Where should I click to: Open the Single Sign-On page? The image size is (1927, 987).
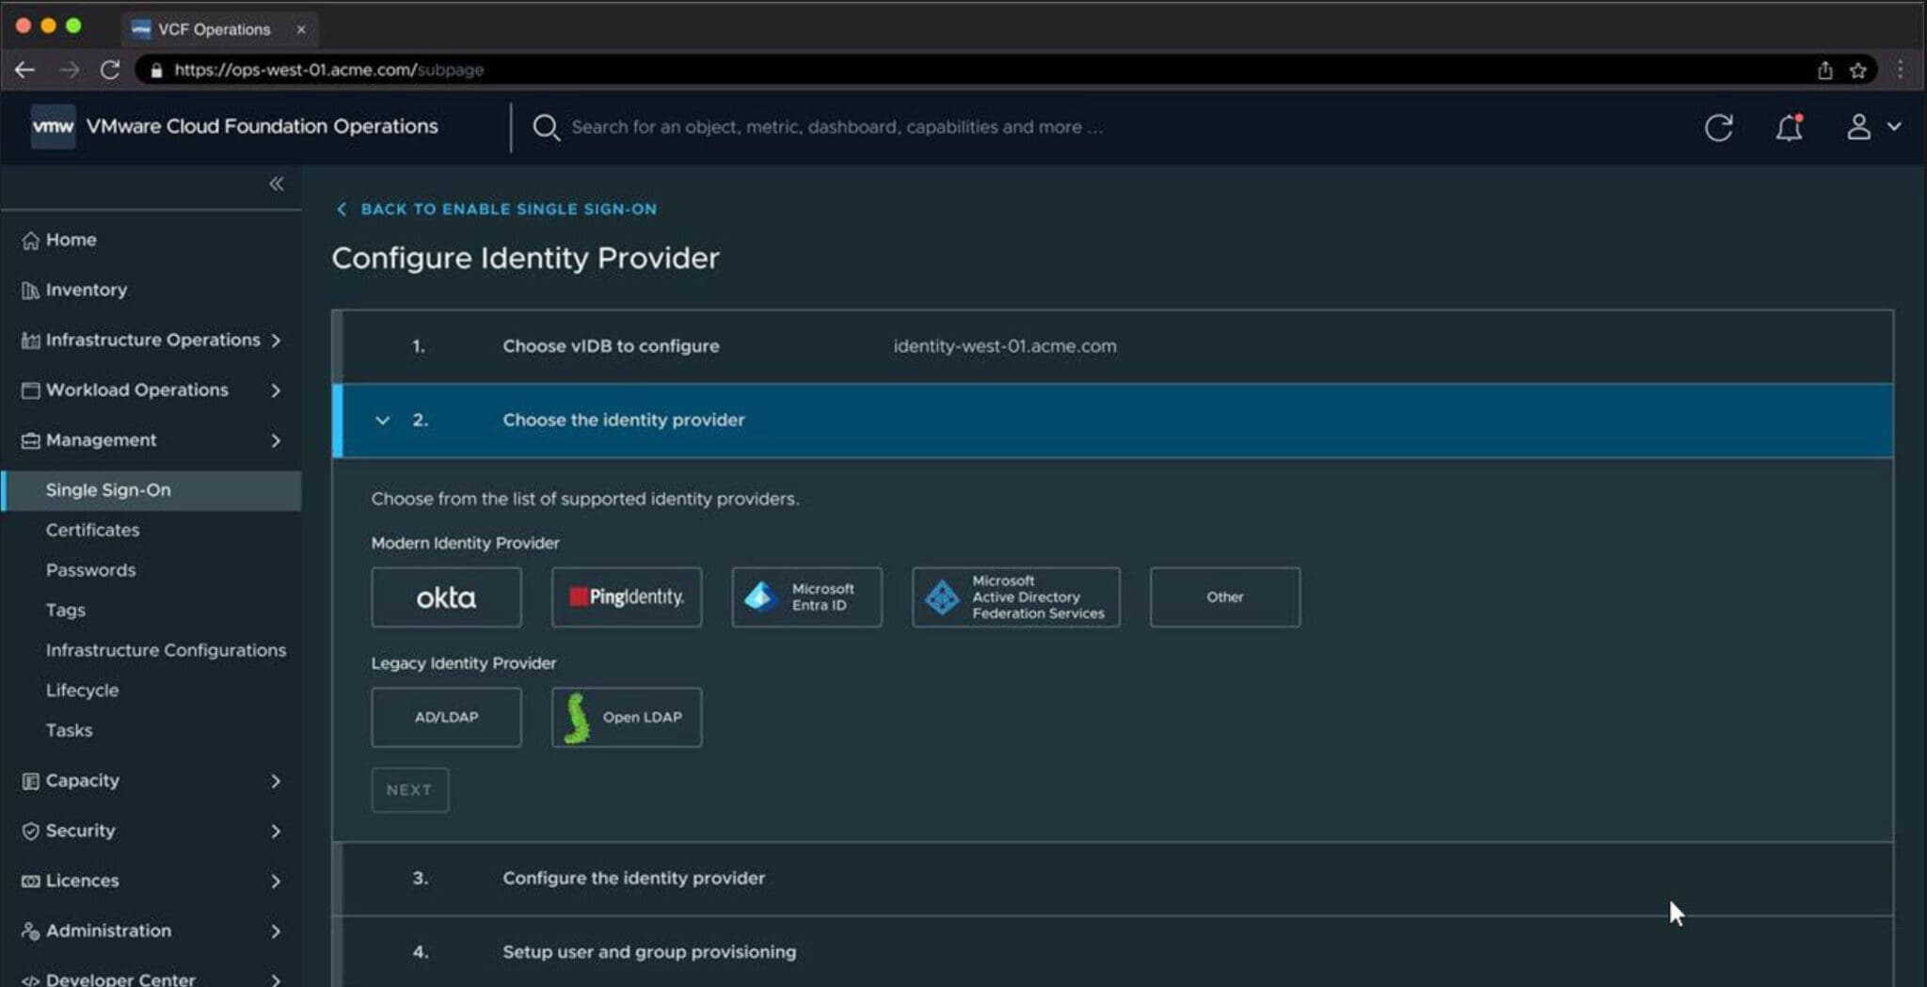[x=108, y=489]
